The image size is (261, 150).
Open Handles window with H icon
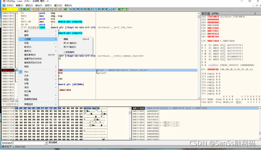point(88,9)
